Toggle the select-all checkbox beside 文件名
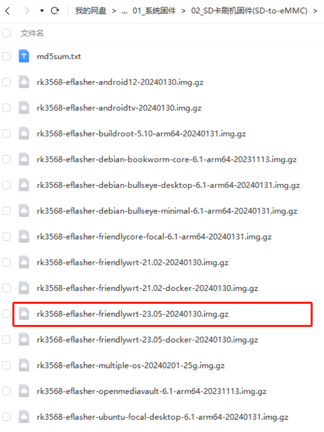Viewport: 324px width, 432px height. [6, 33]
